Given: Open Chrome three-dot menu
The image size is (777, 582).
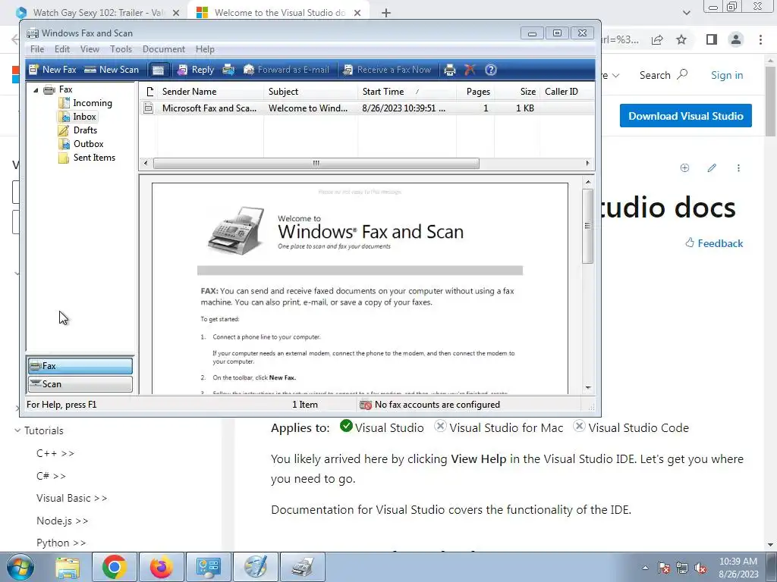Looking at the screenshot, I should pos(760,39).
